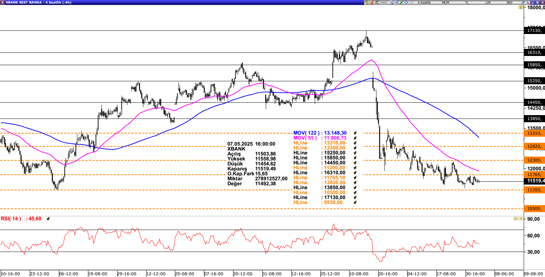The height and width of the screenshot is (277, 545).
Task: Toggle the MOV(122) indicator checkmark
Action: pyautogui.click(x=355, y=133)
